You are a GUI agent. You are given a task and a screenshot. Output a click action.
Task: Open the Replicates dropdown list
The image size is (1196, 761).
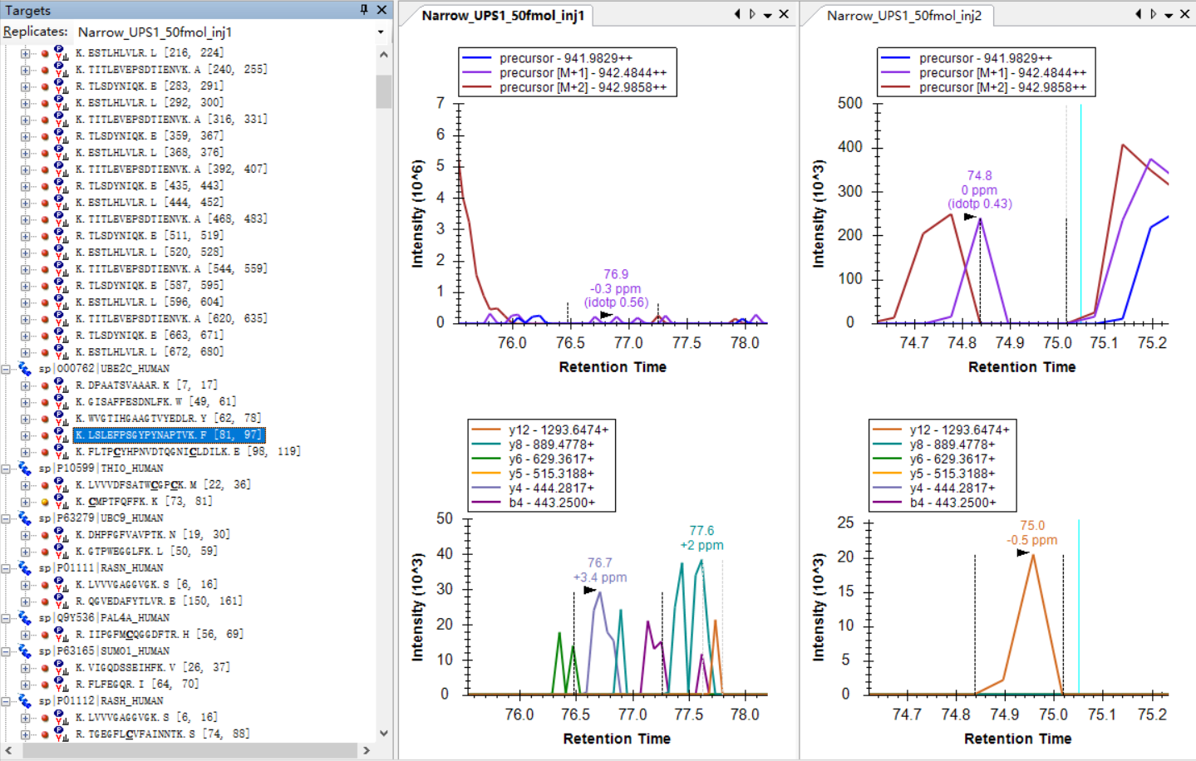point(381,32)
